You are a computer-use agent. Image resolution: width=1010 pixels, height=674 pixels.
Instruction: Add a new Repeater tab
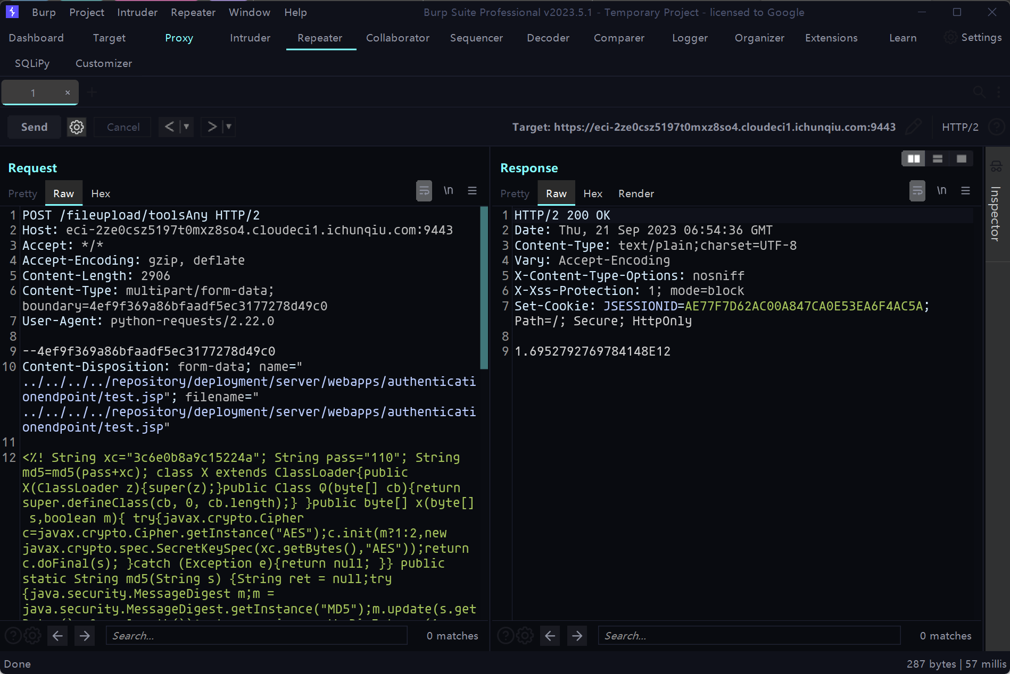(92, 92)
